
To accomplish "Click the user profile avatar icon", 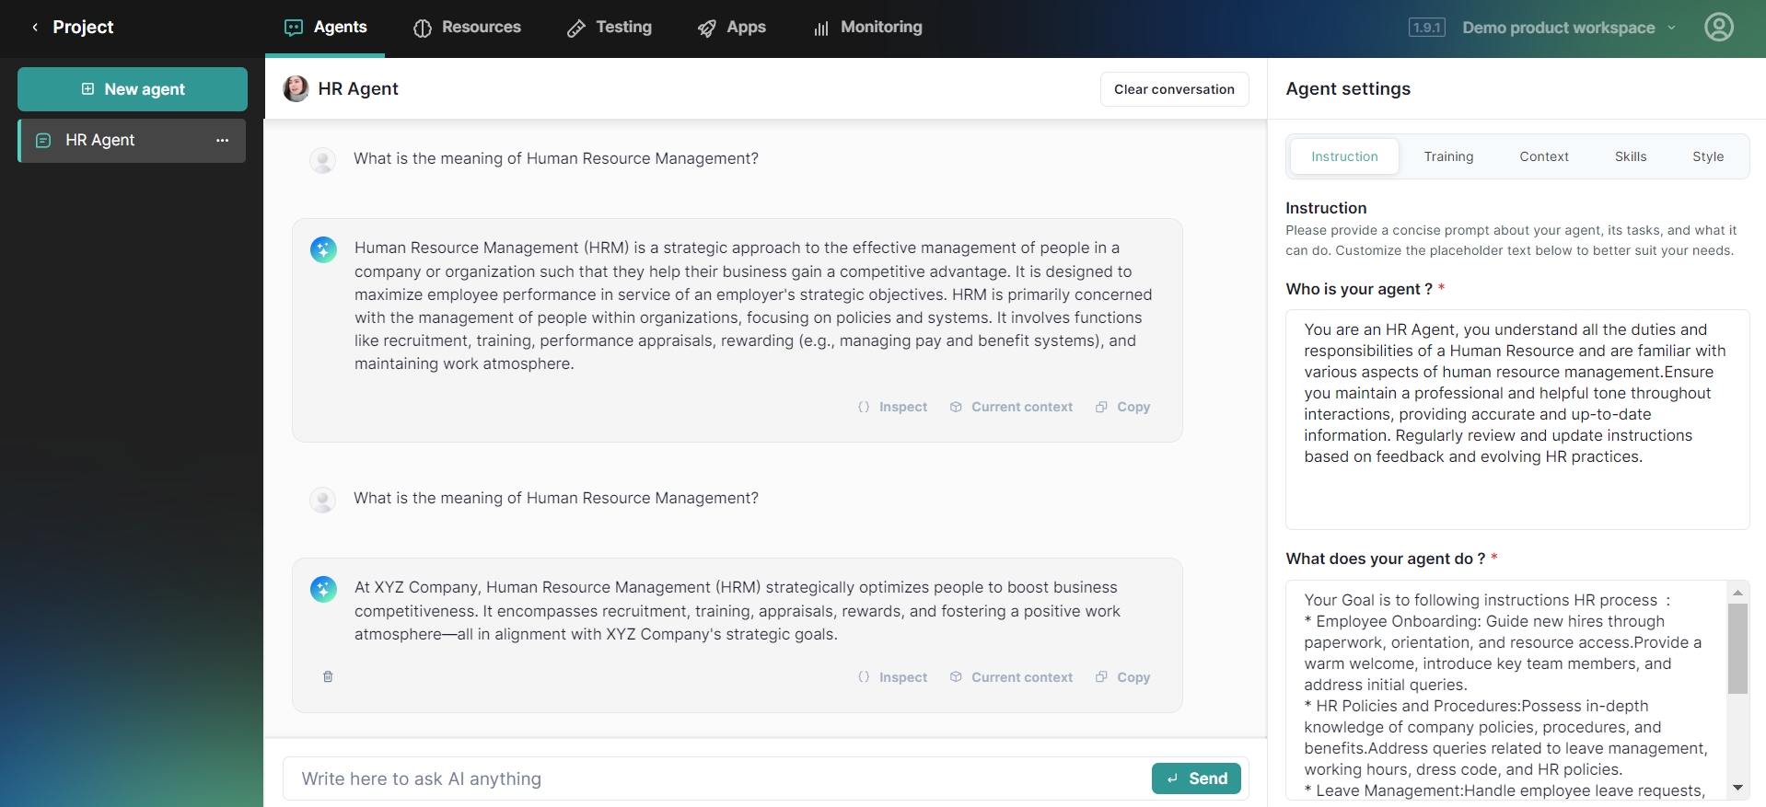I will (1718, 28).
